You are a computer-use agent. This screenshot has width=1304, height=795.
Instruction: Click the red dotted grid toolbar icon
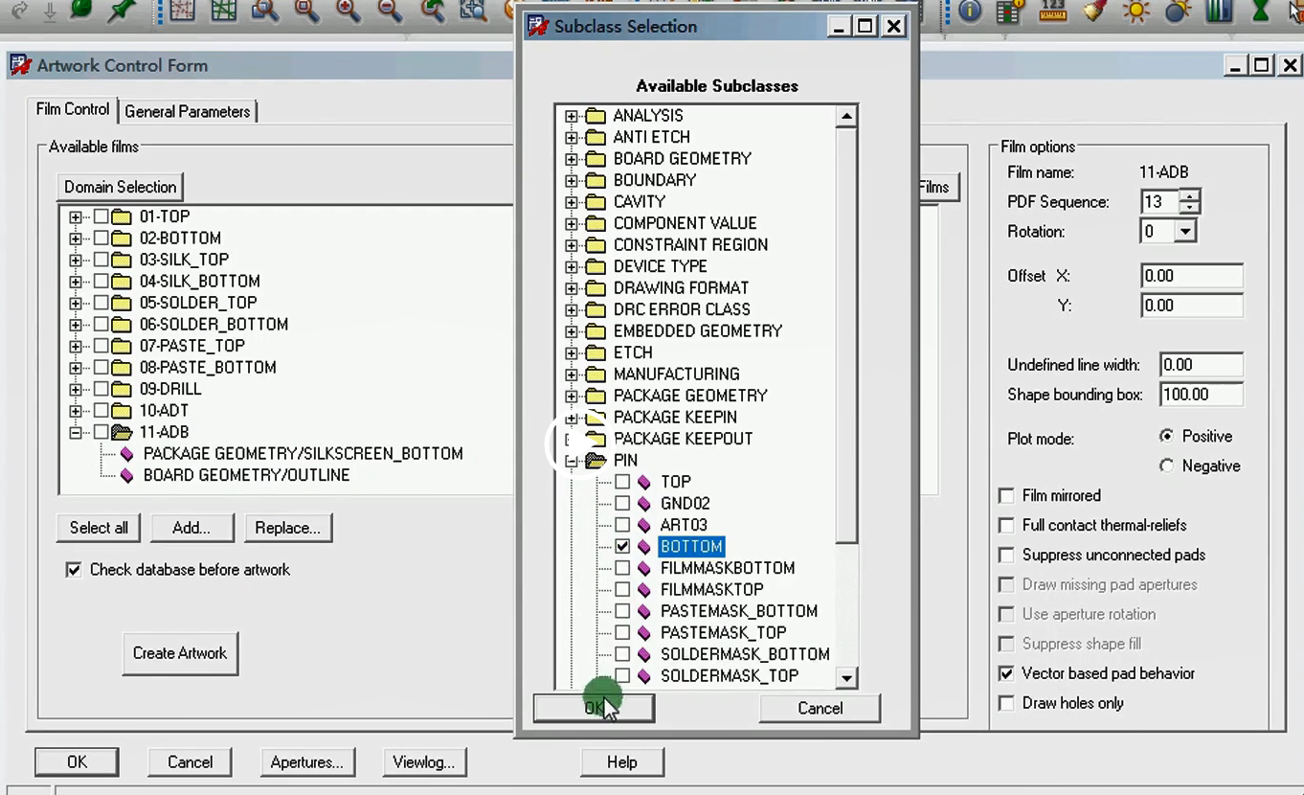(x=182, y=10)
